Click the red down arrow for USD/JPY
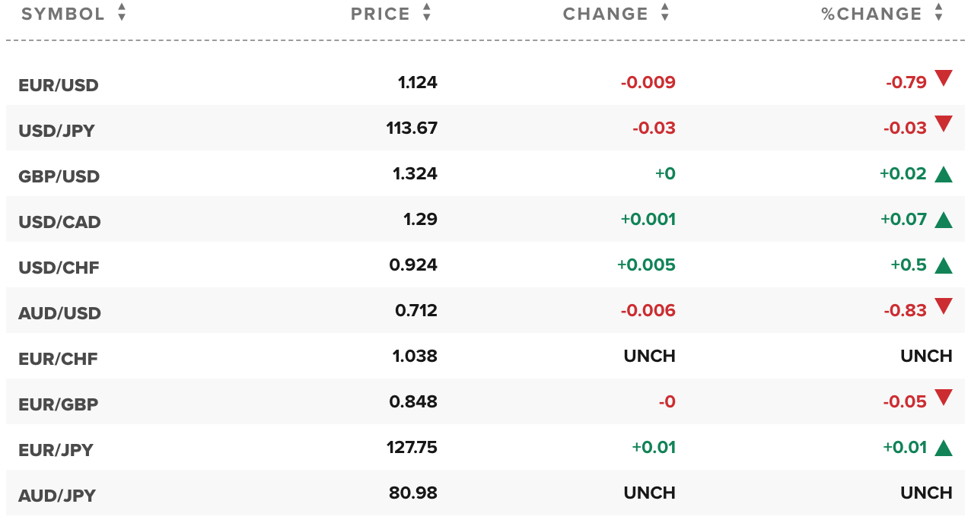This screenshot has width=971, height=523. coord(944,123)
